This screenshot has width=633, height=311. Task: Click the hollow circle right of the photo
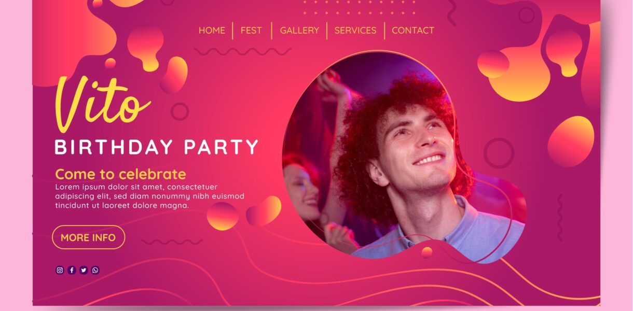coord(499,153)
